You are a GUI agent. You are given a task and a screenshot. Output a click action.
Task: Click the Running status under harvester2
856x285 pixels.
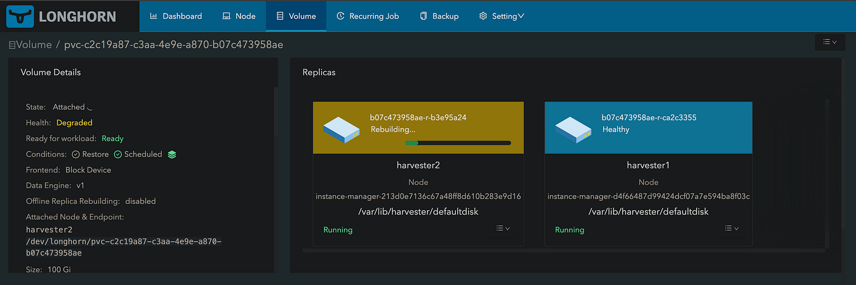pos(338,230)
